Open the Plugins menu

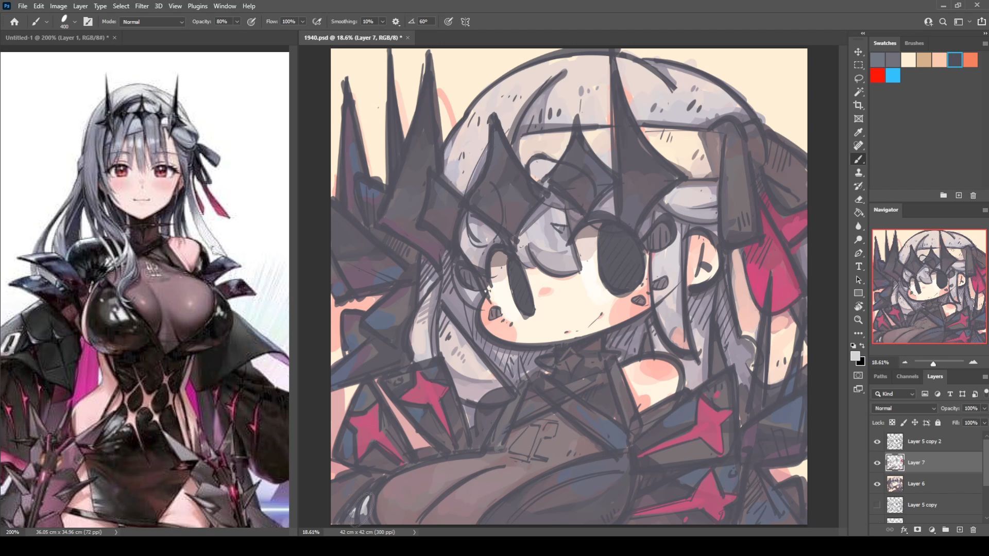pyautogui.click(x=197, y=6)
